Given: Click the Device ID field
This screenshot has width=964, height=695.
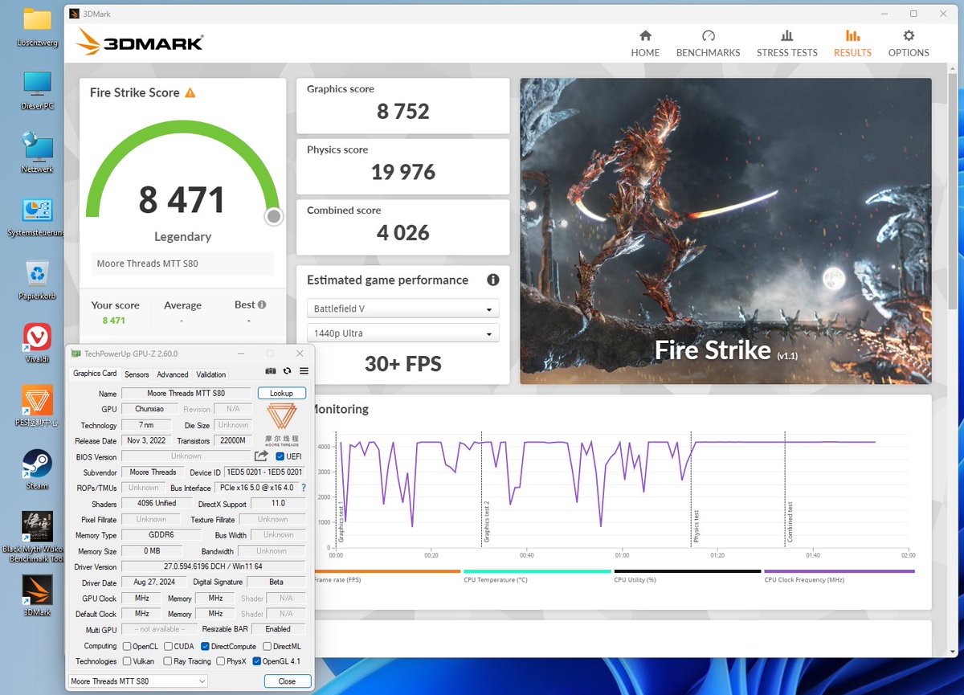Looking at the screenshot, I should tap(264, 472).
